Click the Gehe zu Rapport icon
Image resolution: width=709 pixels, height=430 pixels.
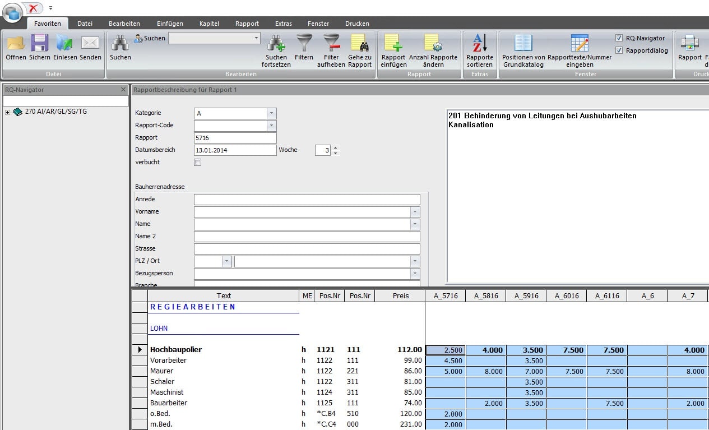(x=360, y=43)
